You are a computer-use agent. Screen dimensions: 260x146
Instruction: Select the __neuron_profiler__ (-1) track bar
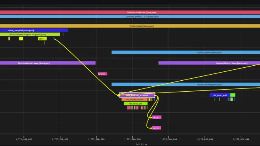pos(130,17)
